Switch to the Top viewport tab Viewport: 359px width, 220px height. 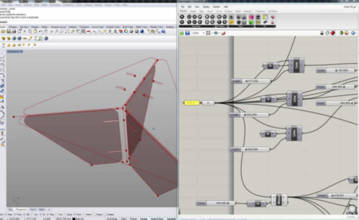tap(11, 209)
